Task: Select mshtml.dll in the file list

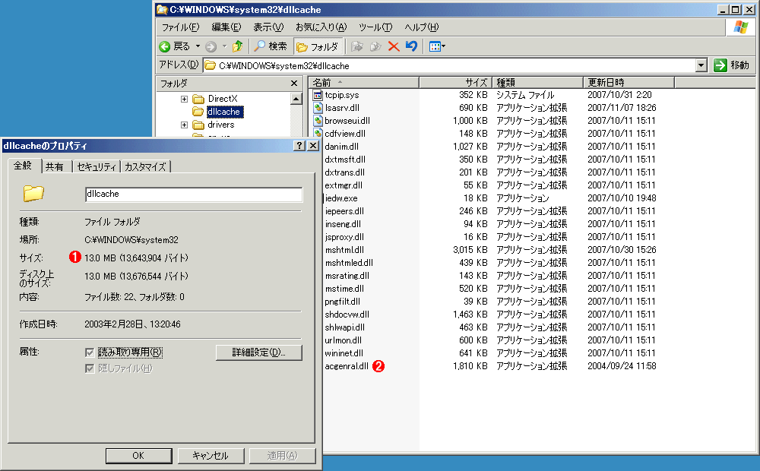Action: 344,250
